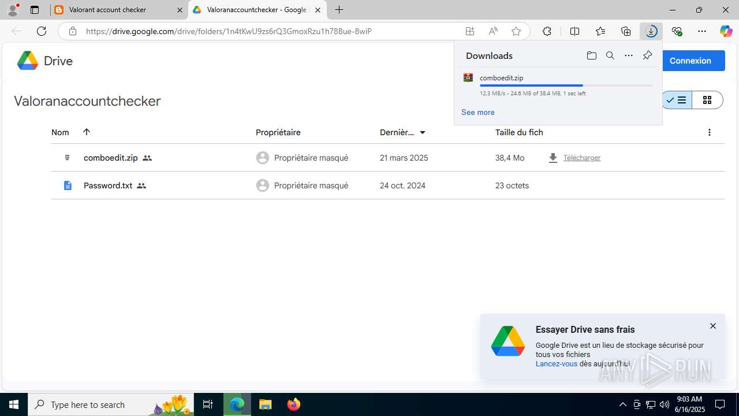Viewport: 739px width, 416px height.
Task: Open Microsoft Edge from the taskbar
Action: pos(237,404)
